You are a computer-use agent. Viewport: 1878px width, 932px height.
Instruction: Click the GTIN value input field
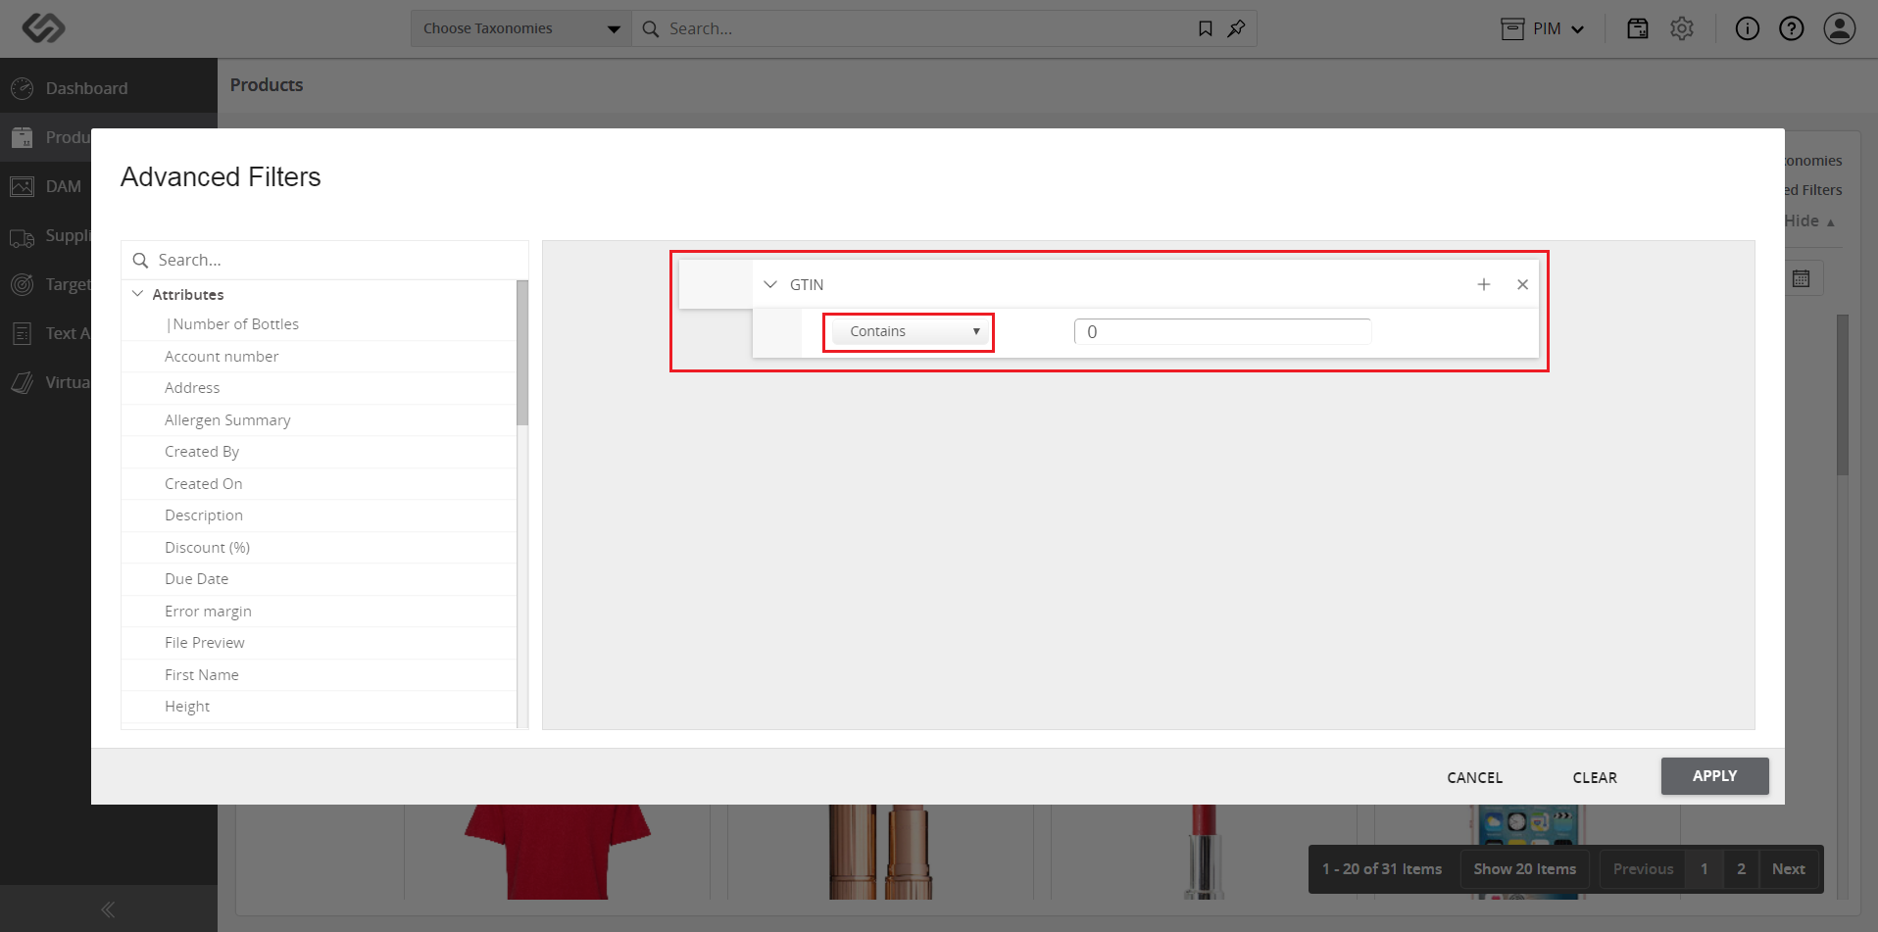coord(1222,332)
